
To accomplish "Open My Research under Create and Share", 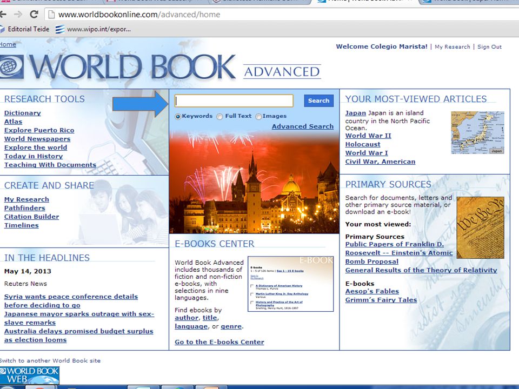I will coord(26,199).
